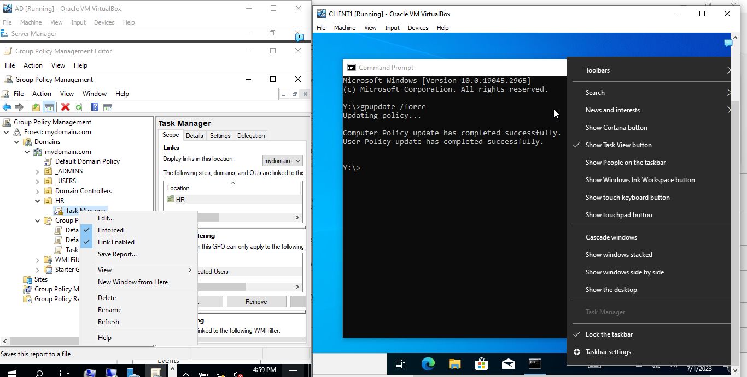Click the Search magnifier on AD taskbar
Viewport: 747px width, 377px height.
[39, 373]
